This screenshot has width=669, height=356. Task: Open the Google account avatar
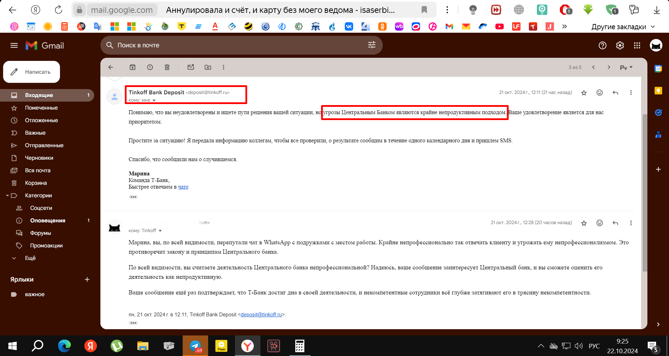click(x=656, y=46)
